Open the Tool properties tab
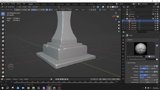 [123, 36]
